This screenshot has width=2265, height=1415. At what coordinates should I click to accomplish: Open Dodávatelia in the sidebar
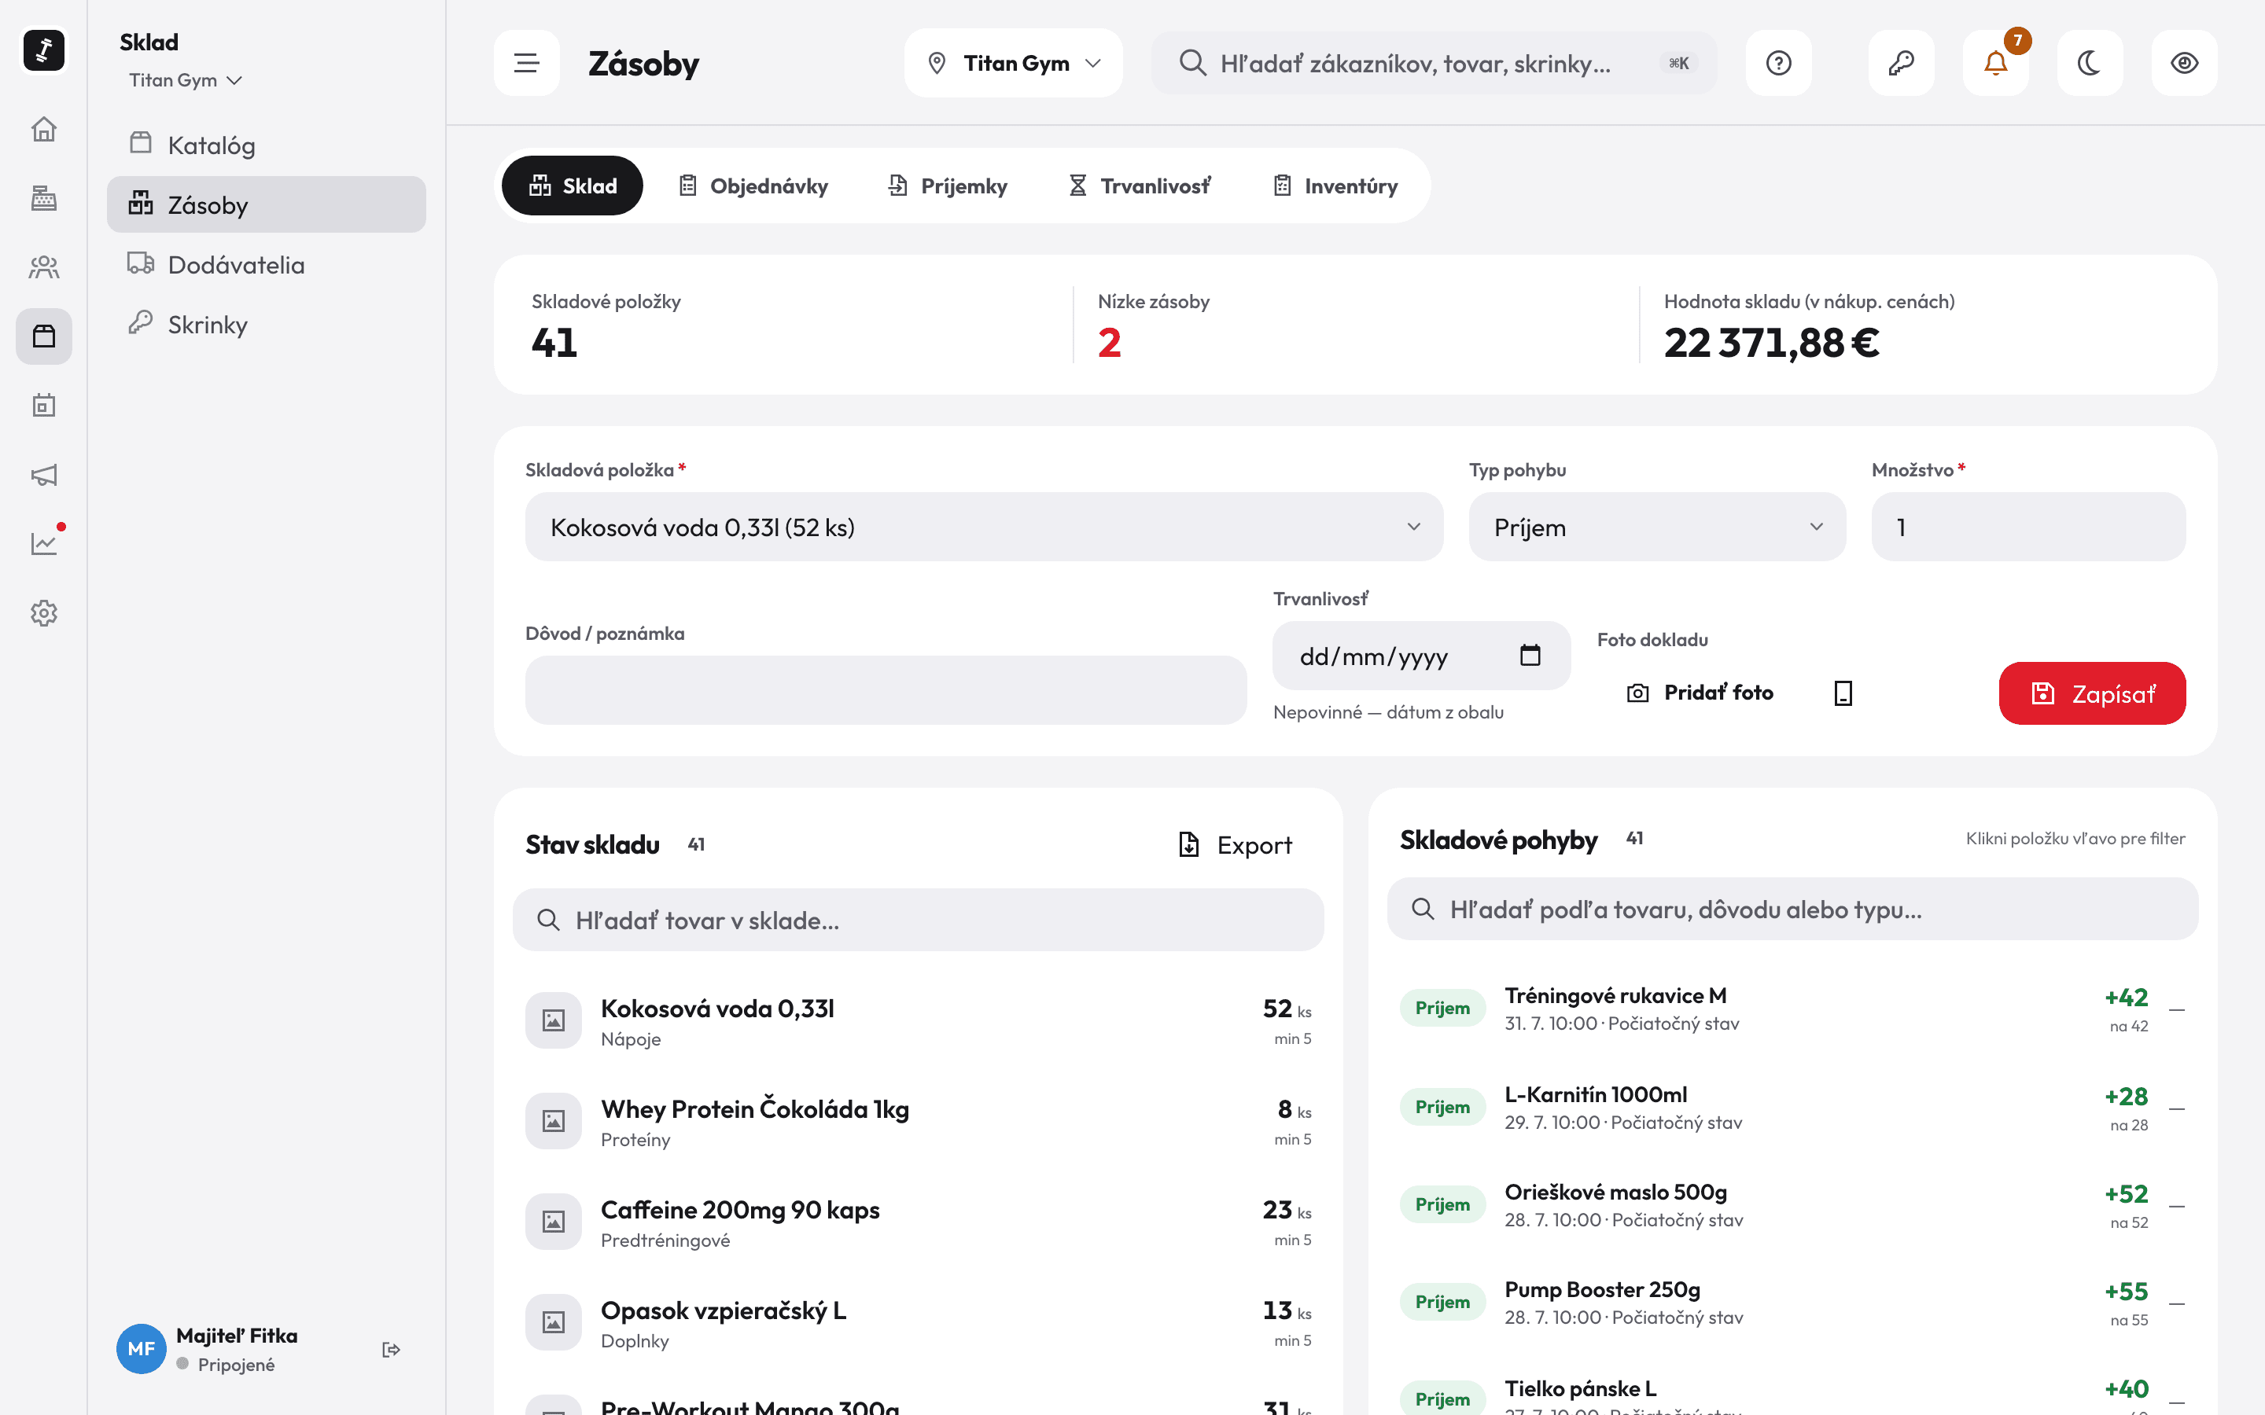(x=266, y=265)
